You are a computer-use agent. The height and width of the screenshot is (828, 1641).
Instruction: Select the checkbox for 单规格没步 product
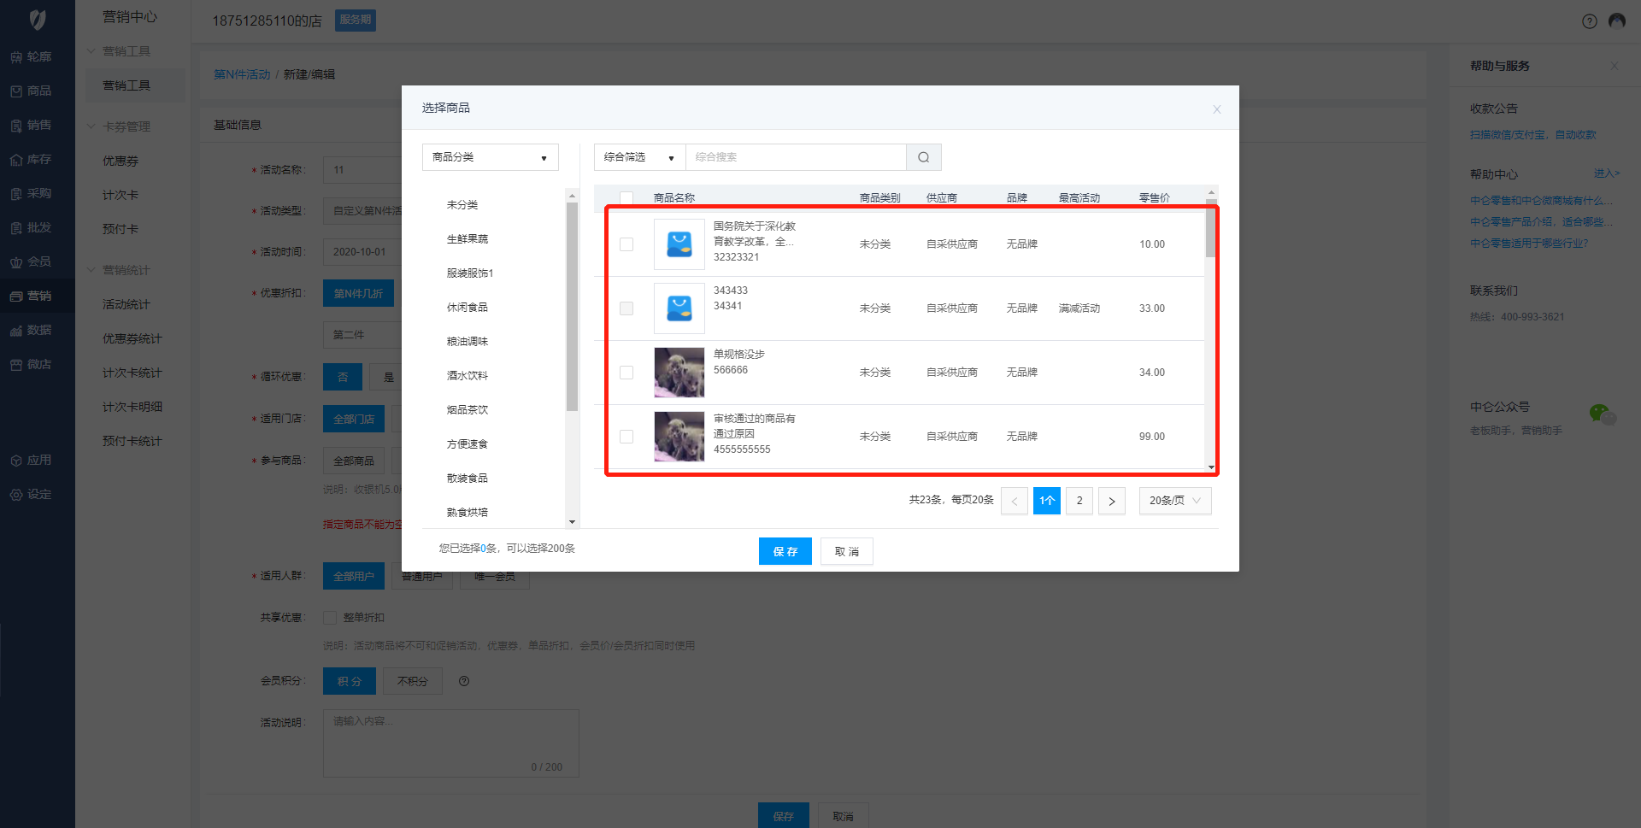[626, 373]
